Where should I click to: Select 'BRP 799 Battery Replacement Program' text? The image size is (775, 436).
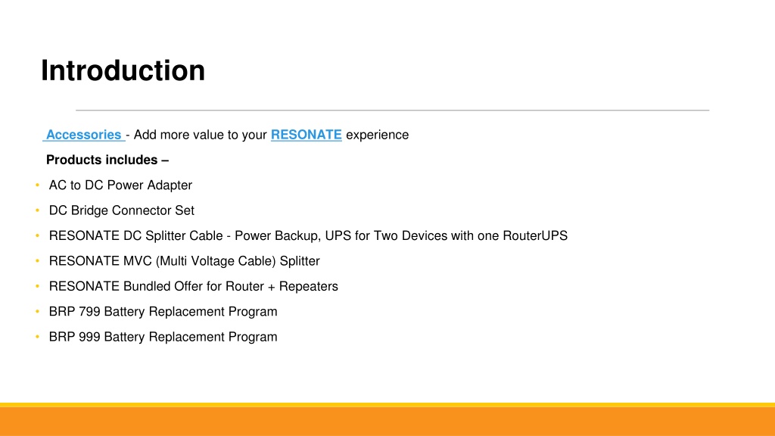163,311
